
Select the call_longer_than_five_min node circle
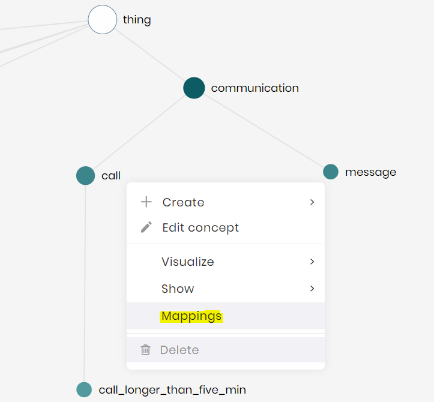tap(84, 389)
